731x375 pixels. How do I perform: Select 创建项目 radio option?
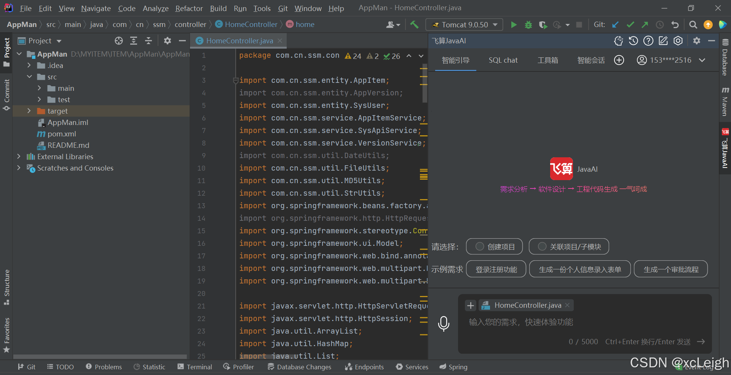494,247
